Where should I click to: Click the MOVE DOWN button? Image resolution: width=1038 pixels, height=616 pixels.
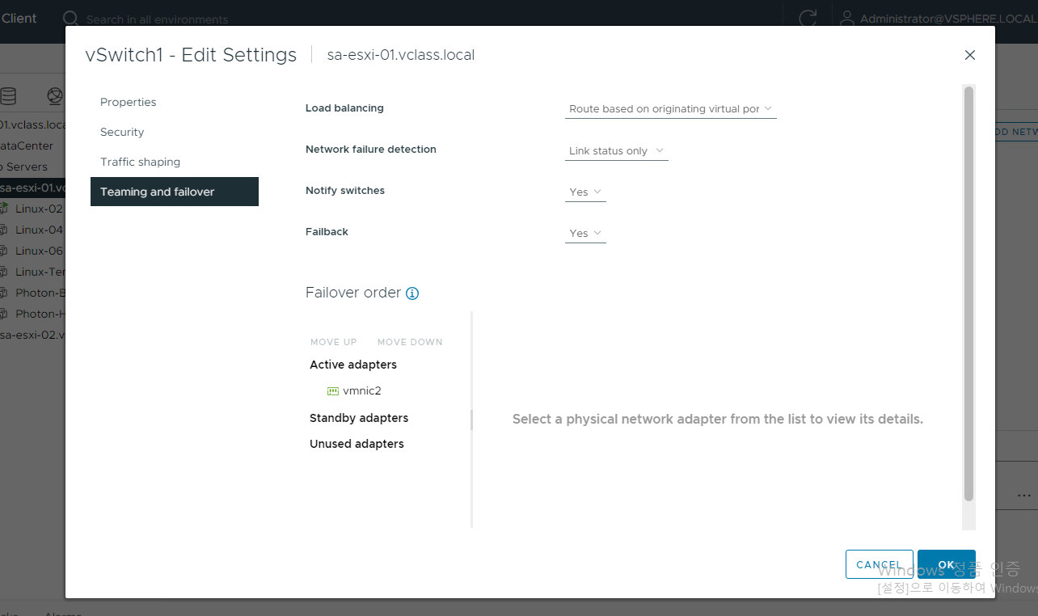coord(410,342)
